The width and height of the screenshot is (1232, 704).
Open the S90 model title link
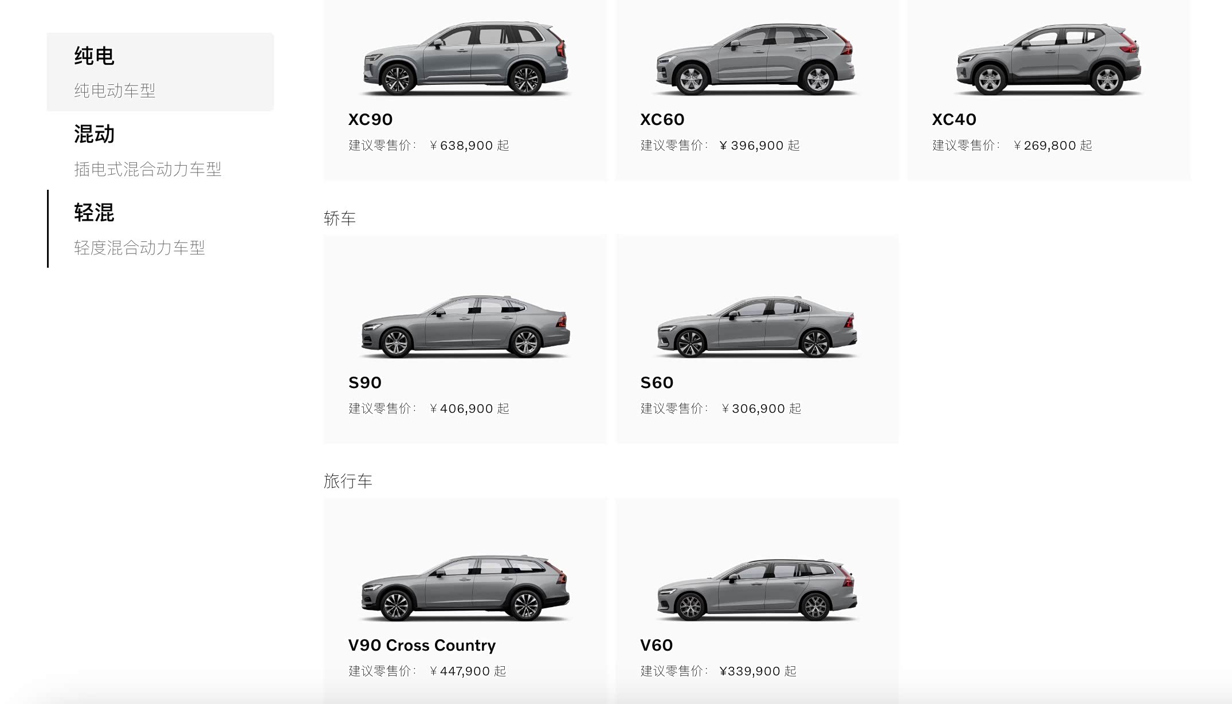(x=365, y=382)
